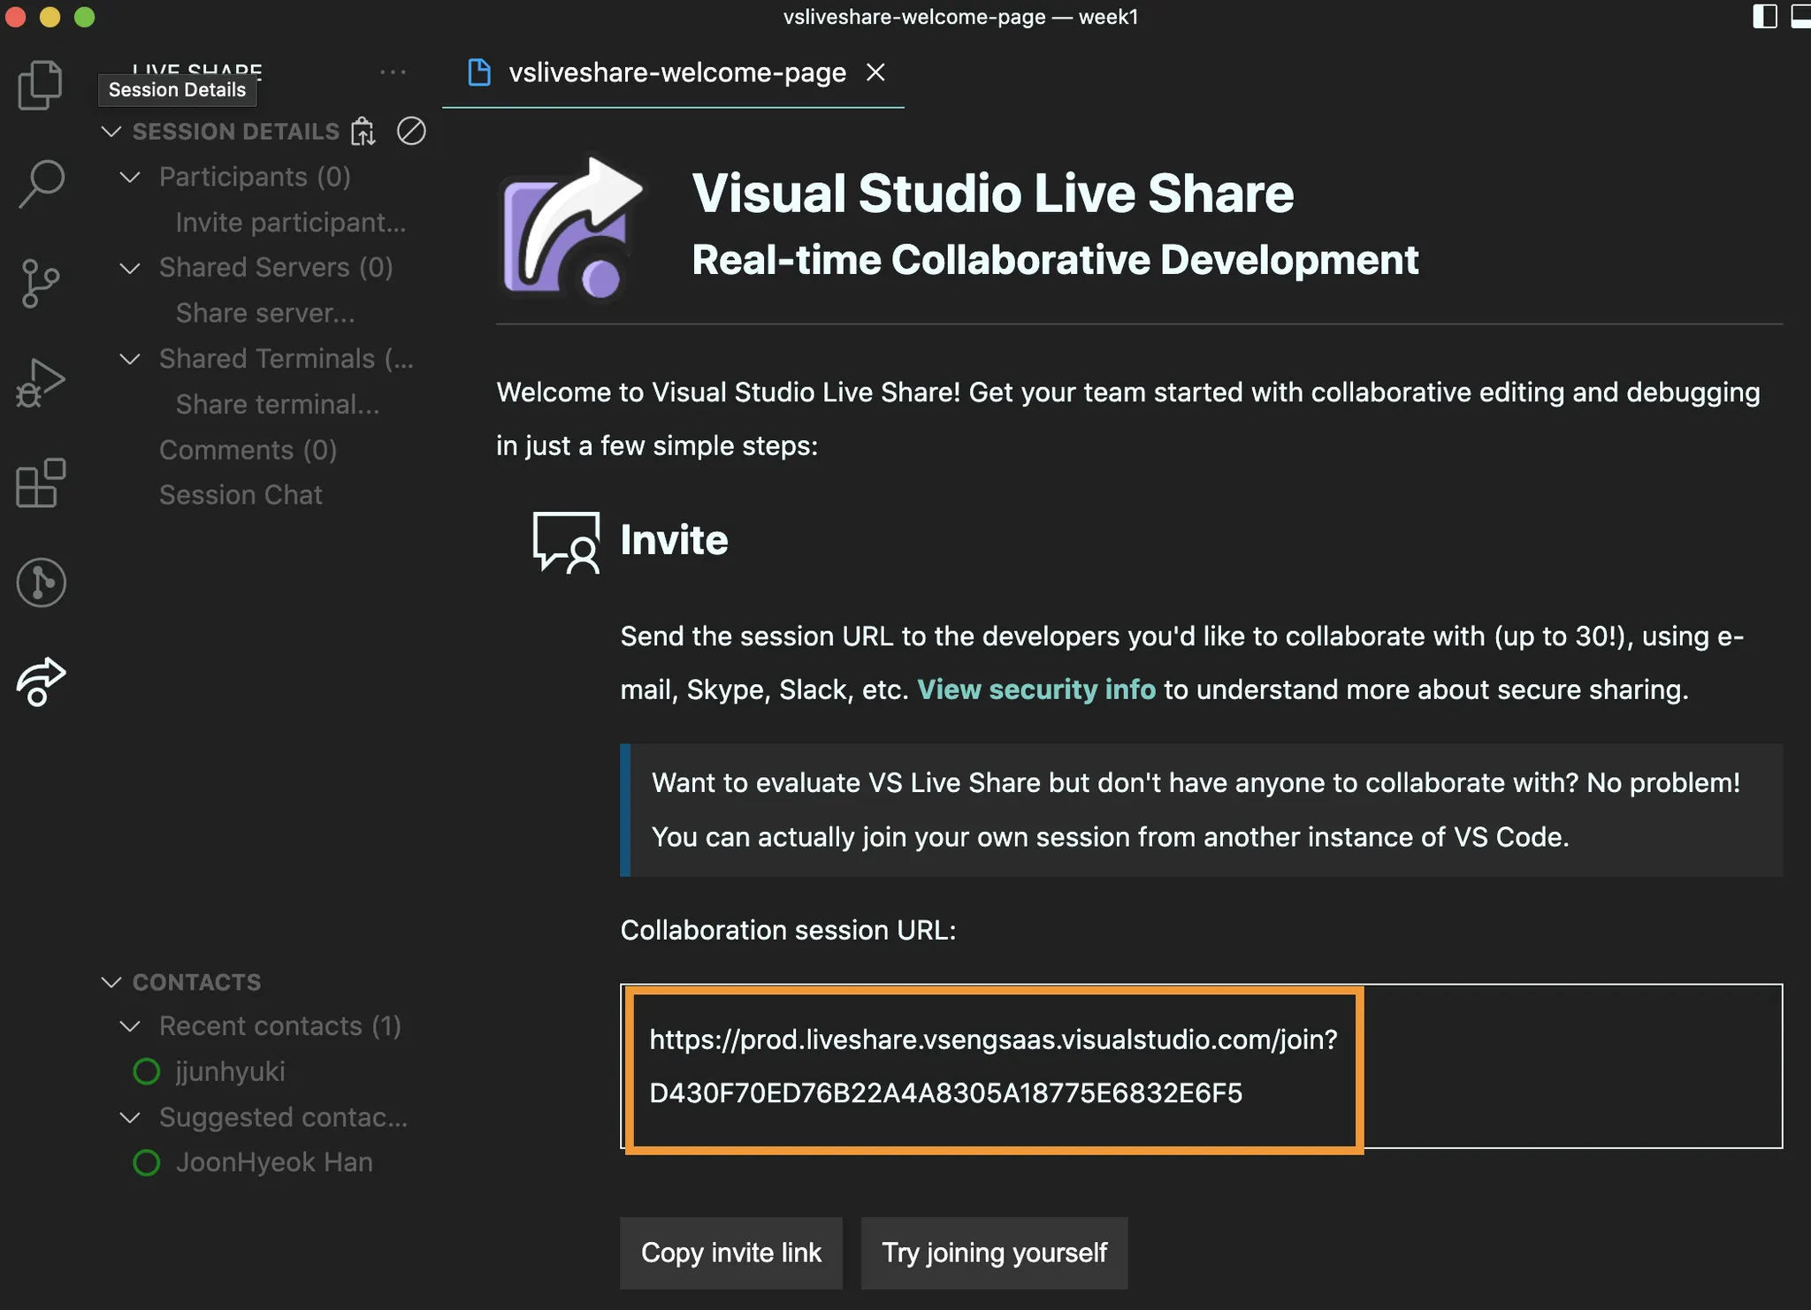Toggle primary sidebar layout icon in title bar
The image size is (1811, 1310).
[x=1764, y=17]
